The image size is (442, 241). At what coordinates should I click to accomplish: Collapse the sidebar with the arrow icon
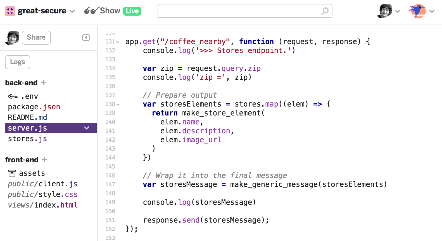86,37
